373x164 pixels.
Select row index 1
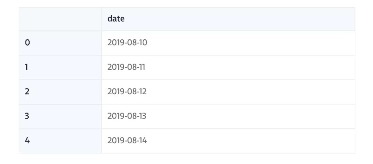(x=27, y=67)
